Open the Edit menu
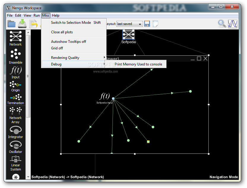247x188 pixels. (18, 15)
